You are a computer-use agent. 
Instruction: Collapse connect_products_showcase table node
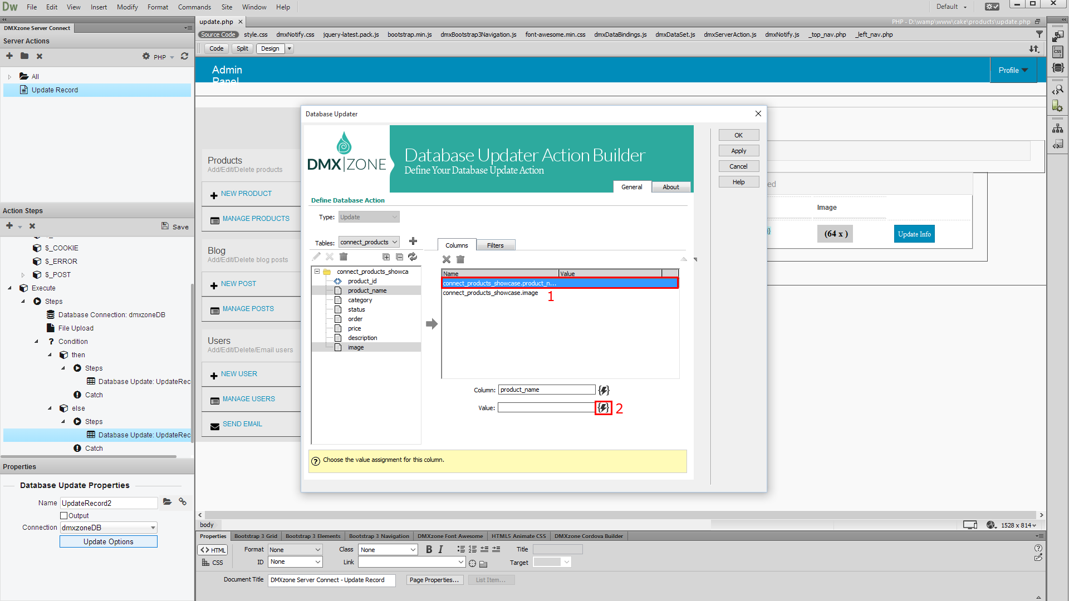(317, 272)
